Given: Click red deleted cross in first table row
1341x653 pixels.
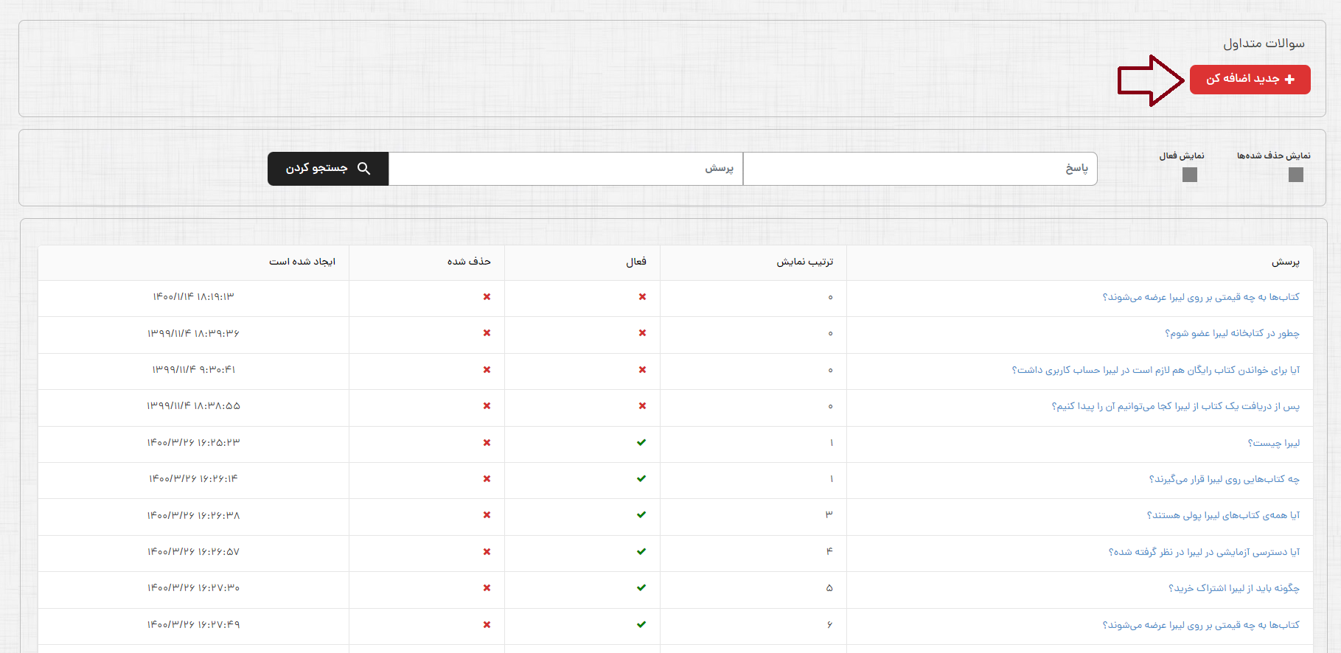Looking at the screenshot, I should [487, 297].
